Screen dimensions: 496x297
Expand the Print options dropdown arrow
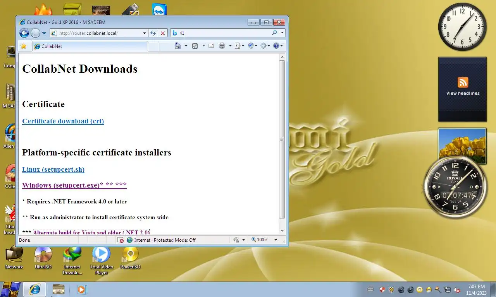(x=230, y=46)
